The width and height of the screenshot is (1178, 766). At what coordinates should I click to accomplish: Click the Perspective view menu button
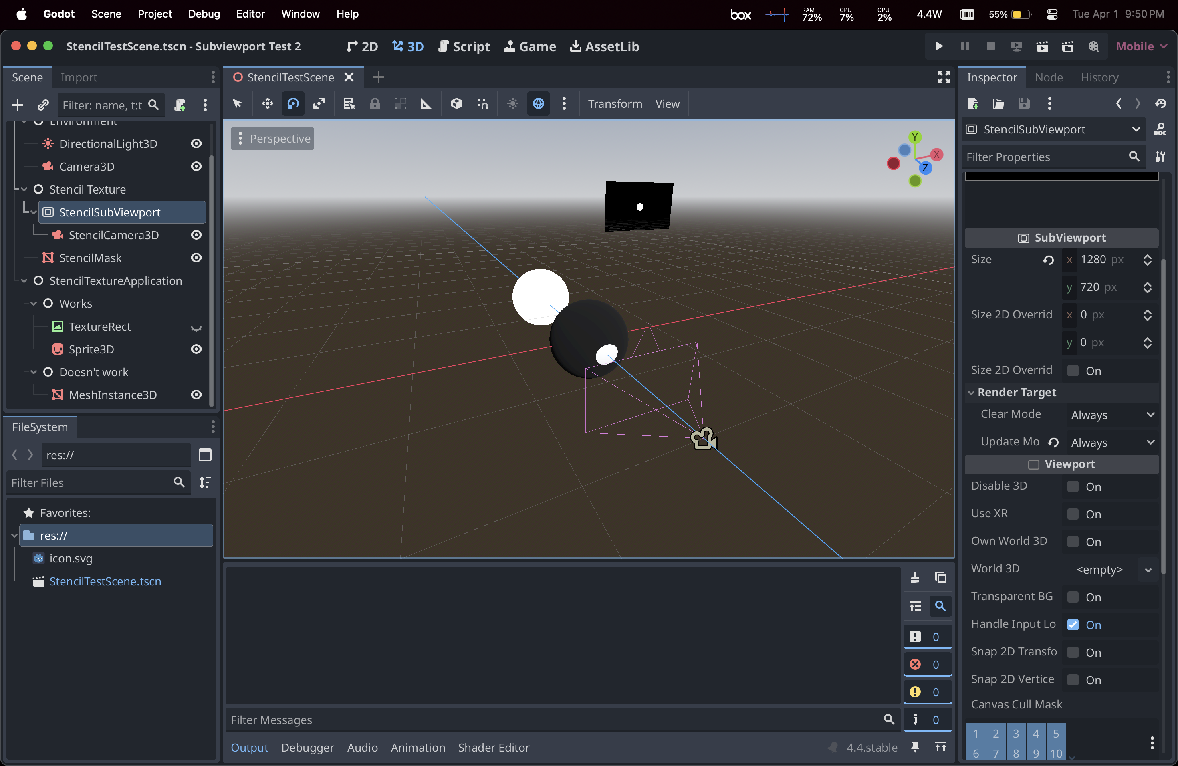click(272, 139)
